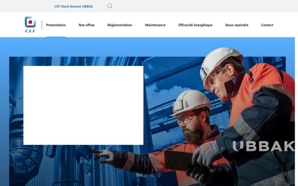Open the Maintenance menu item

click(155, 25)
